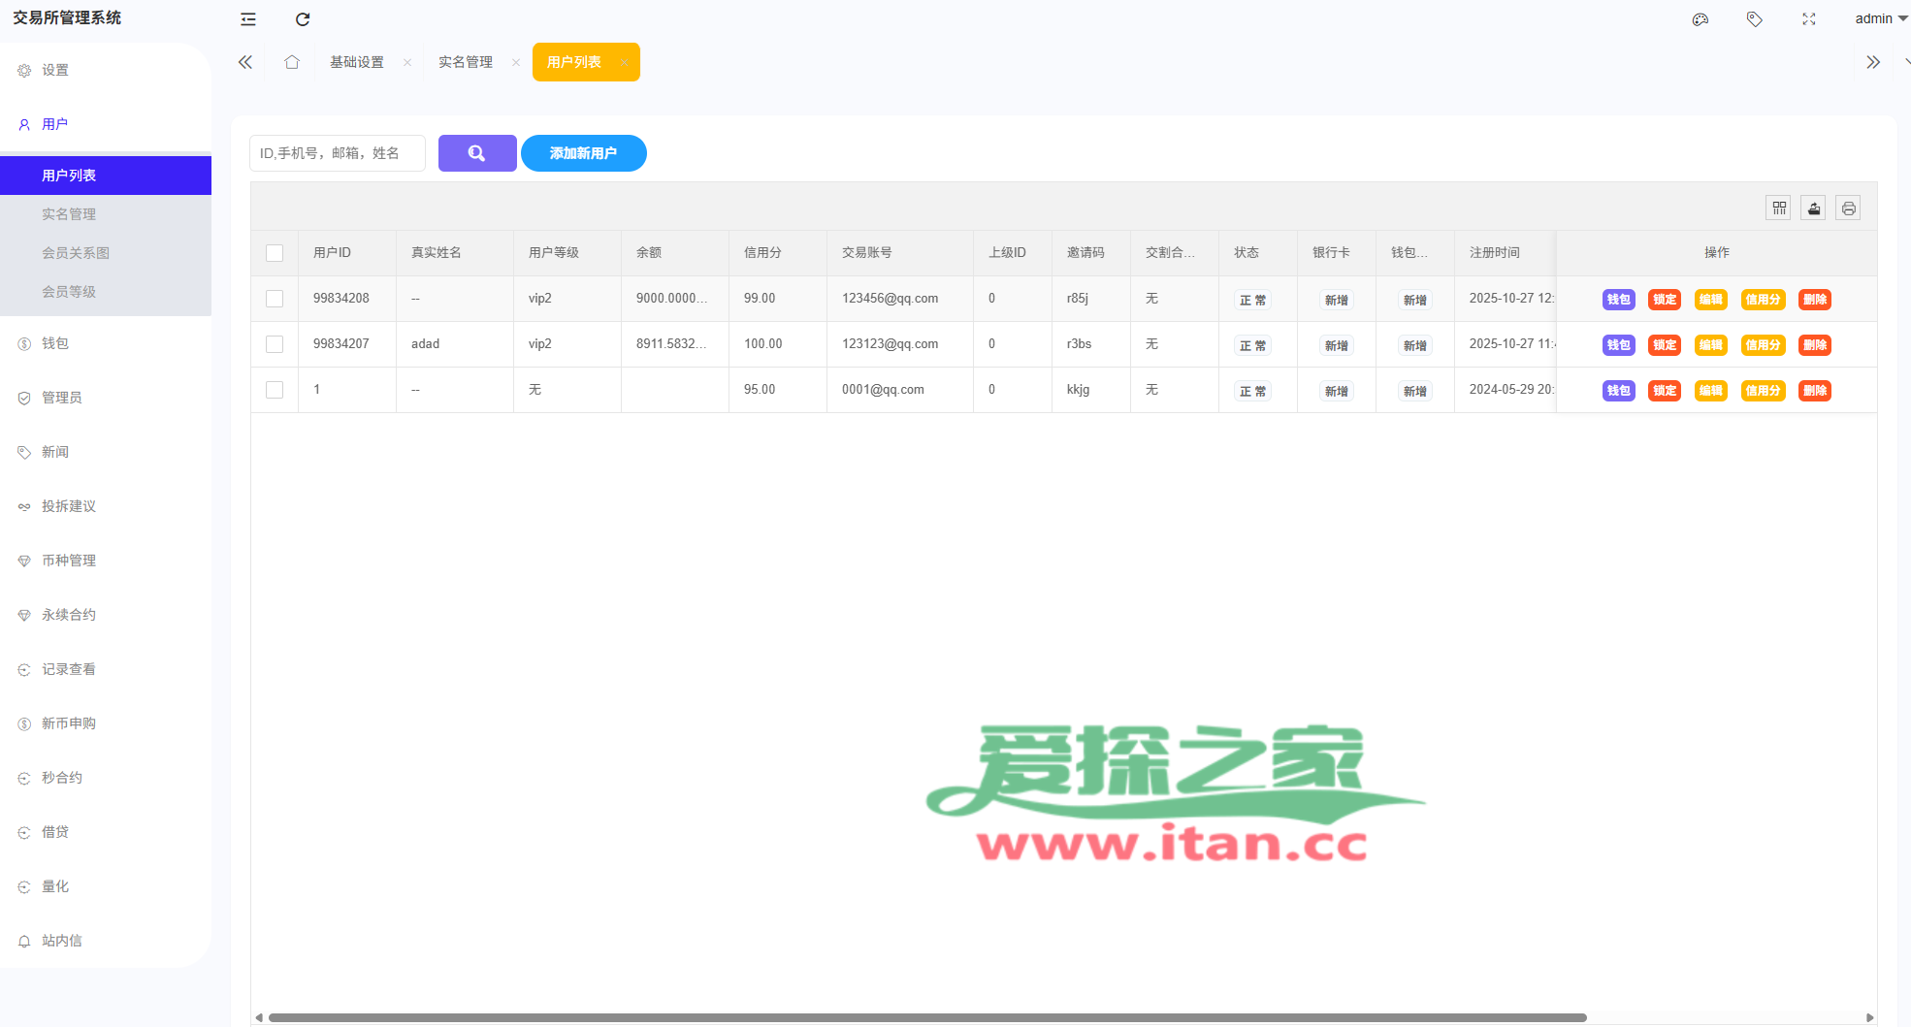
Task: Go to home tab icon
Action: point(292,62)
